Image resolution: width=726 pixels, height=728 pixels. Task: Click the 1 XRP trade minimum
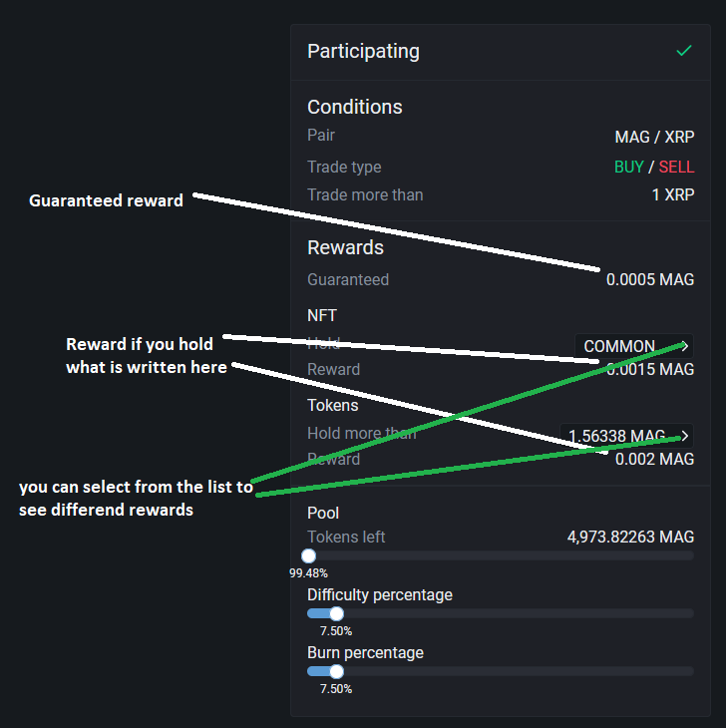(673, 194)
